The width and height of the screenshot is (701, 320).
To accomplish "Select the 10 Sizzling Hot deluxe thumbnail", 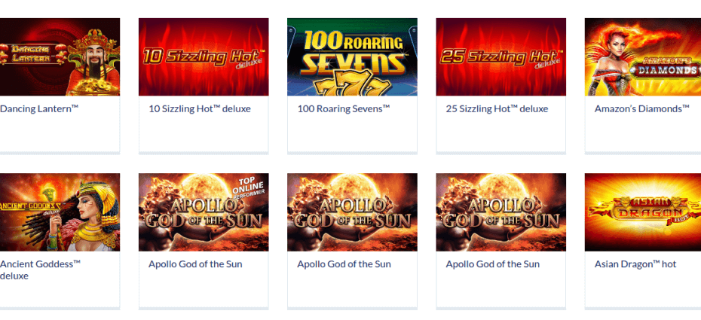I will [x=204, y=56].
